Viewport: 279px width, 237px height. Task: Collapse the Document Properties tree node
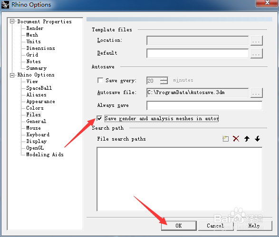click(12, 21)
